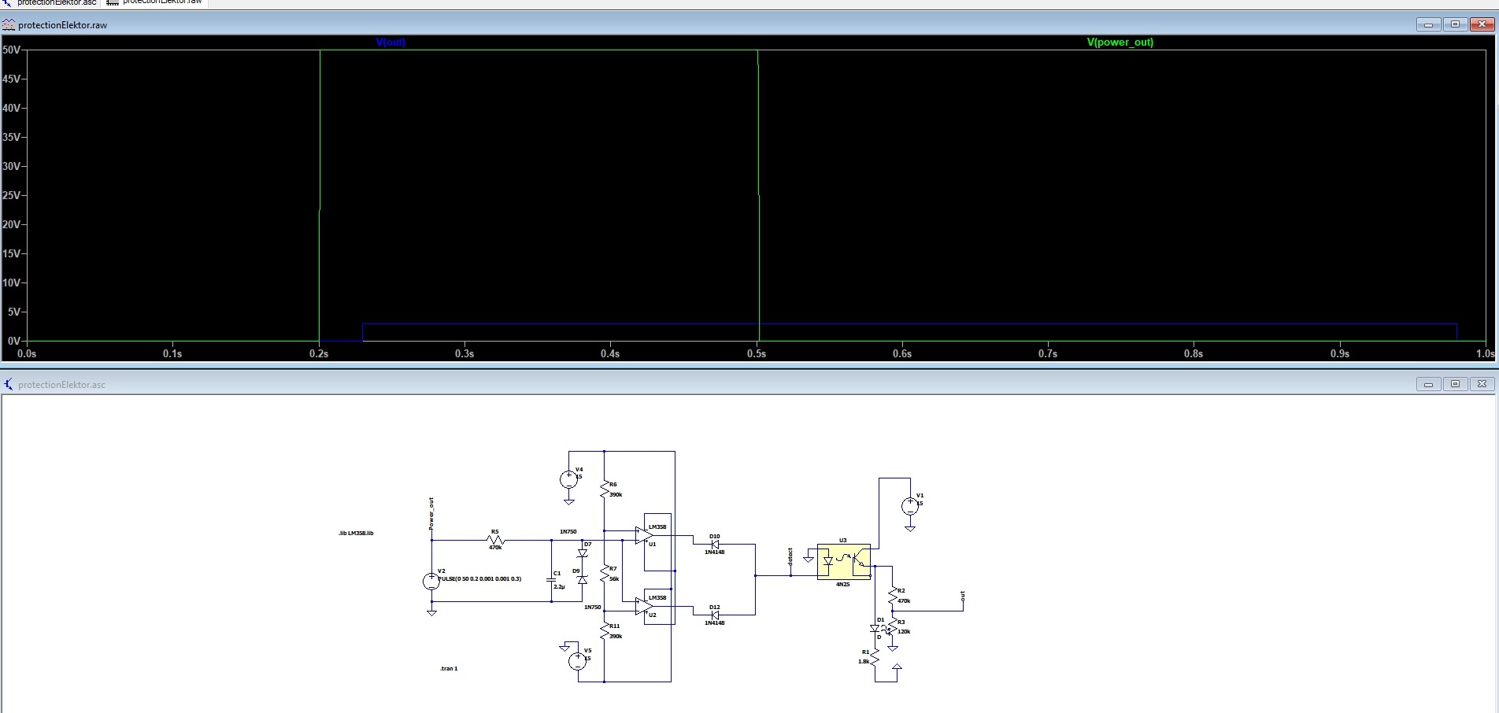Click the waveform window title icon
1499x713 pixels.
(9, 24)
